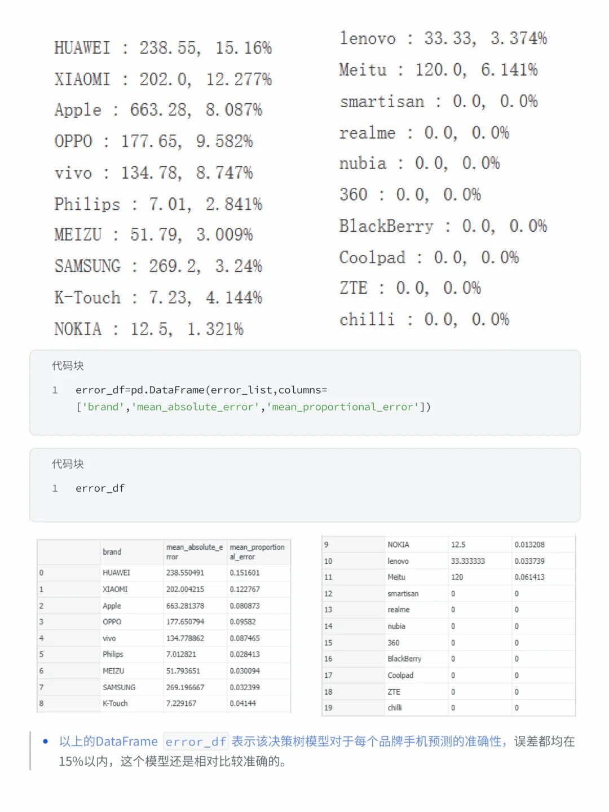609x812 pixels.
Task: Click the first code block label
Action: click(68, 365)
